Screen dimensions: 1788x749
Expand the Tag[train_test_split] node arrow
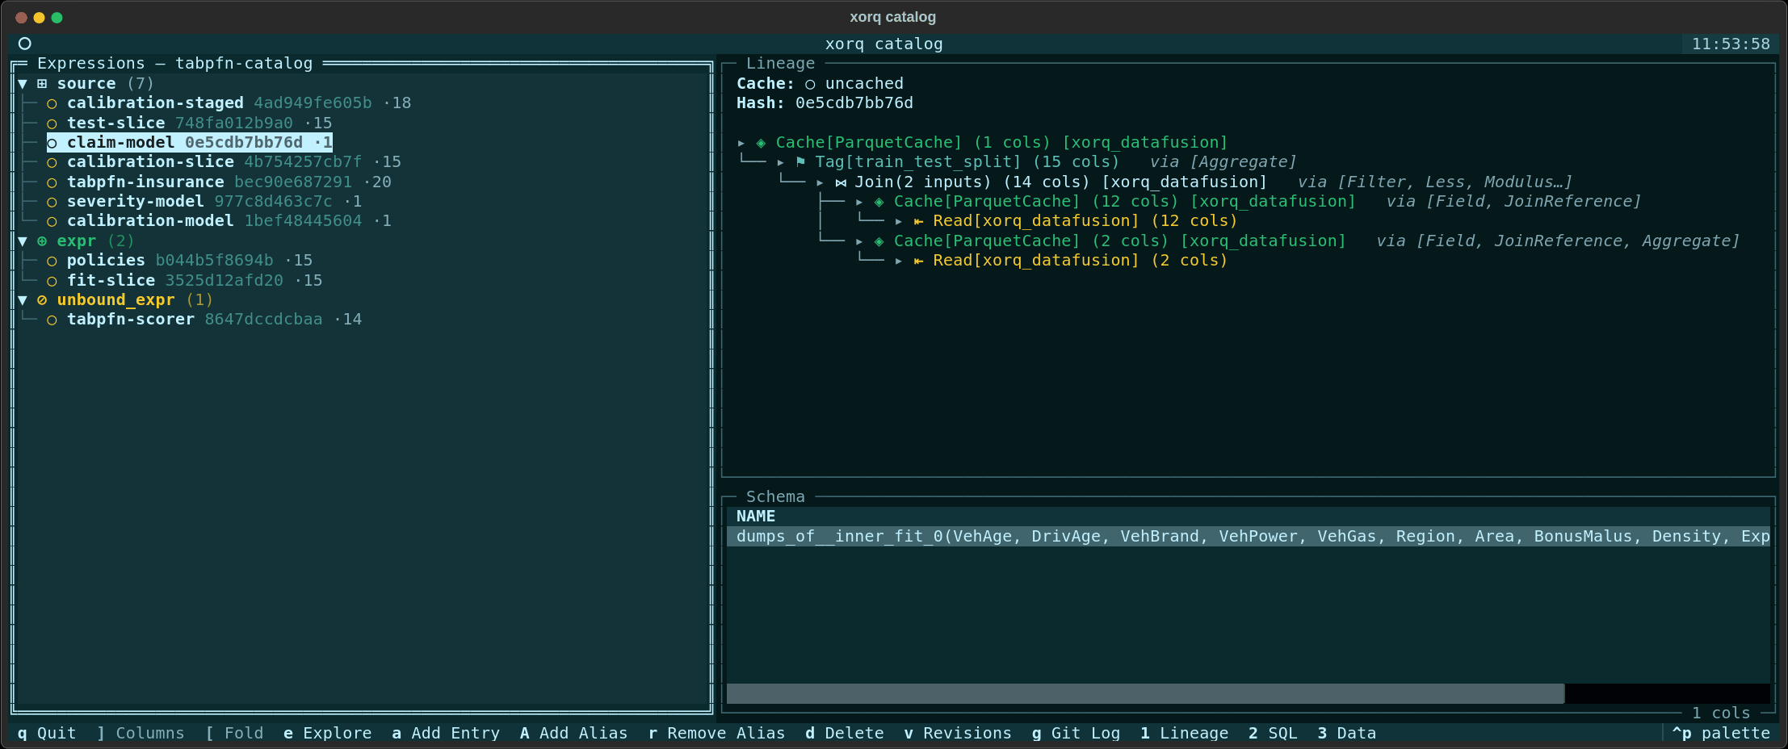[x=781, y=162]
